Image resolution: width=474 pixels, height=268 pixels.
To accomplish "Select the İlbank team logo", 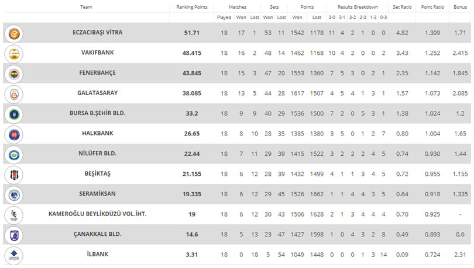I will click(14, 255).
